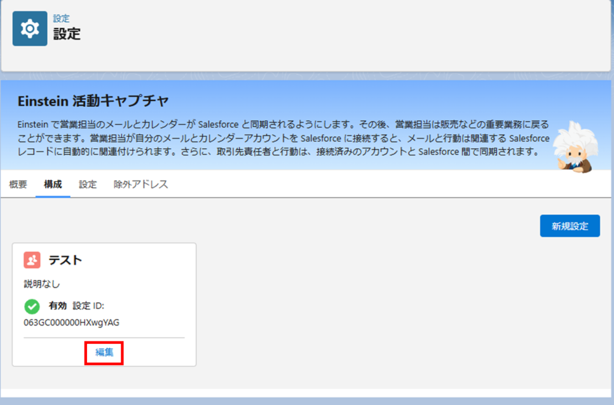Click the green 有効 checkmark icon
614x405 pixels.
[32, 306]
